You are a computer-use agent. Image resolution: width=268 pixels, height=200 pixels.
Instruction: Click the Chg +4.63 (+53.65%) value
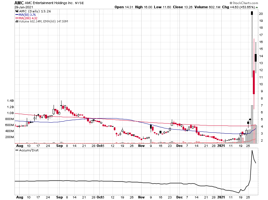point(238,7)
